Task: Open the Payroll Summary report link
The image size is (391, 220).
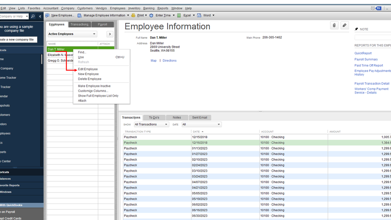Action: (x=366, y=60)
